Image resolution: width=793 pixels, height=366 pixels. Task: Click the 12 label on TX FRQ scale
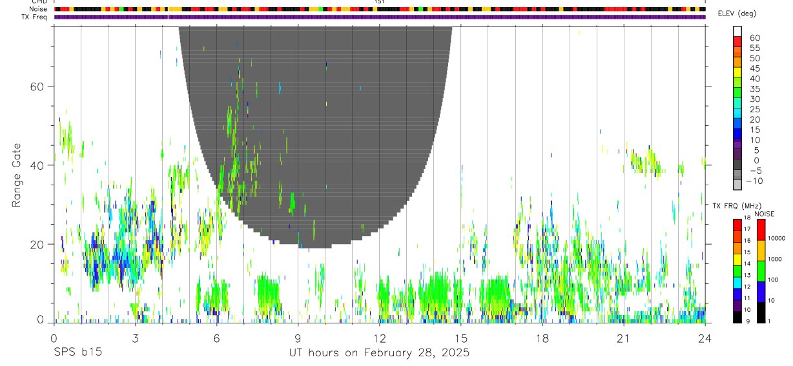747,287
